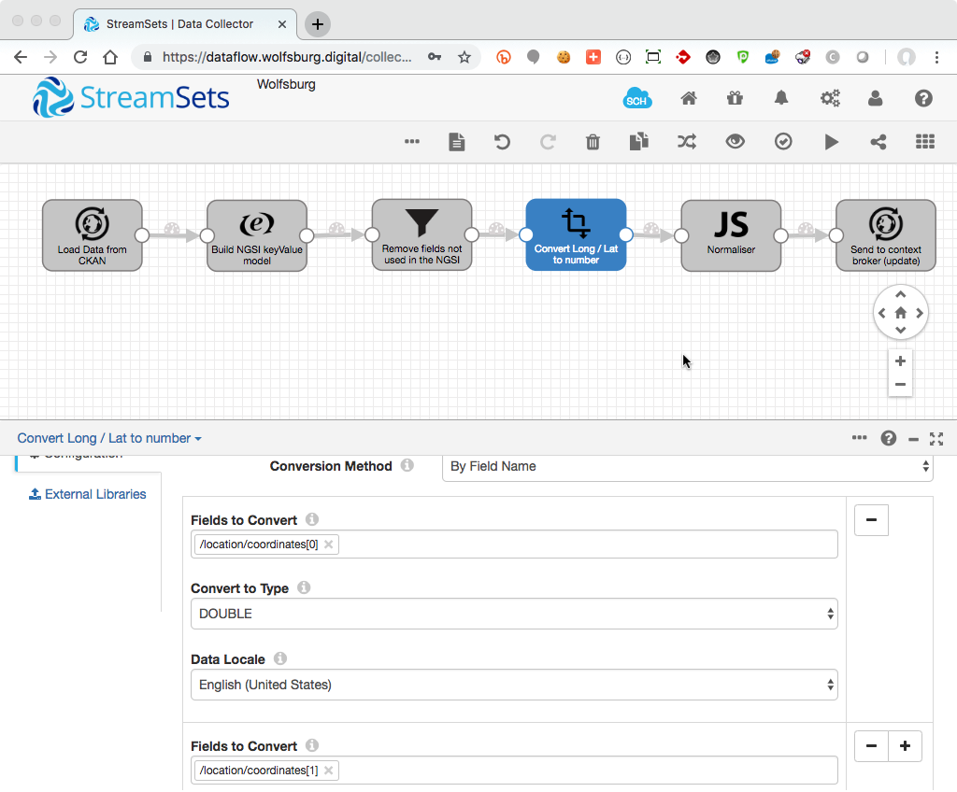Toggle the Preview eye icon

coord(736,142)
